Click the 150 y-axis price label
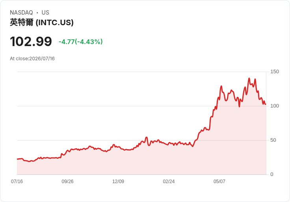290x202 pixels. pyautogui.click(x=275, y=72)
